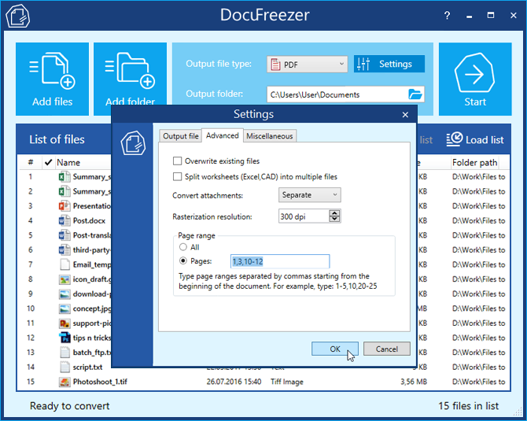
Task: Click Tiff Image type cell
Action: tap(287, 382)
